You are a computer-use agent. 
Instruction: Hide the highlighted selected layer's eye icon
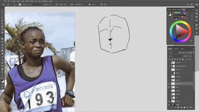[169, 84]
